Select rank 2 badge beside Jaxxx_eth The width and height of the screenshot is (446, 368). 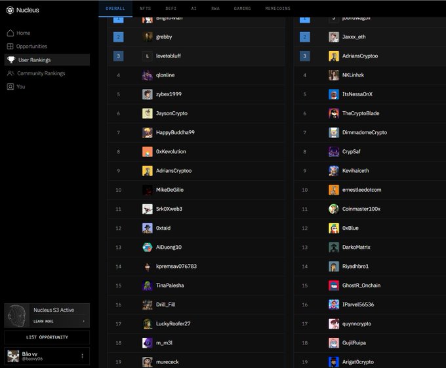pos(304,37)
